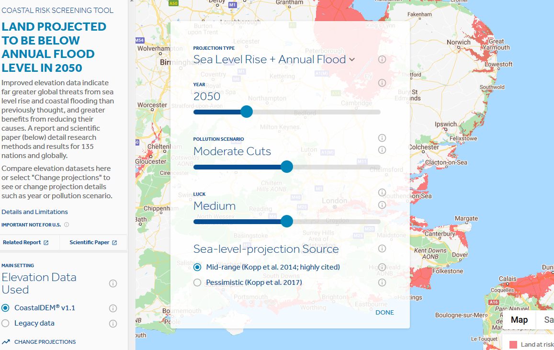This screenshot has width=554, height=350.
Task: Click the Southwold label on the map
Action: (x=492, y=87)
